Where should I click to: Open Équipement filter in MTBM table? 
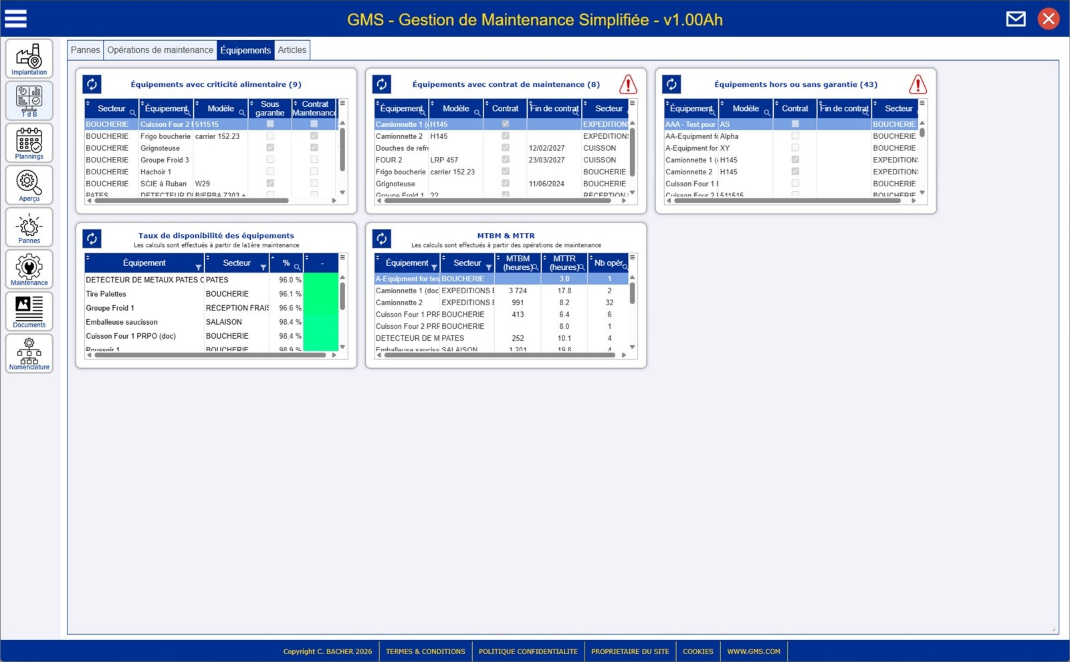click(434, 267)
